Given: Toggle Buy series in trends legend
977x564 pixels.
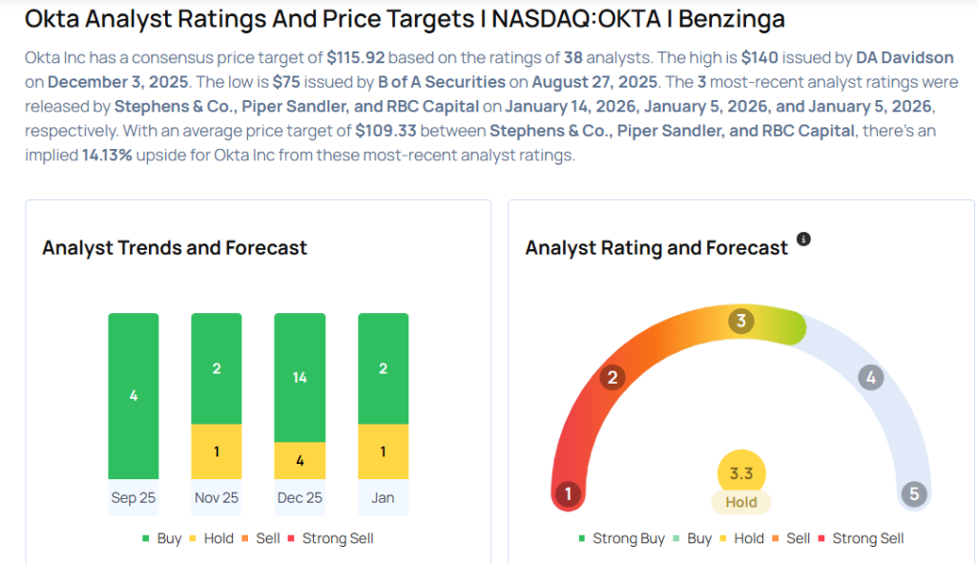Looking at the screenshot, I should 160,538.
